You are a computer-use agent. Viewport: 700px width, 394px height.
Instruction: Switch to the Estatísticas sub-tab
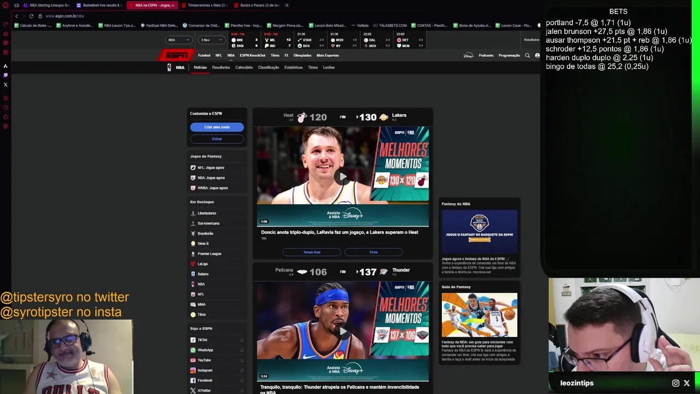294,67
